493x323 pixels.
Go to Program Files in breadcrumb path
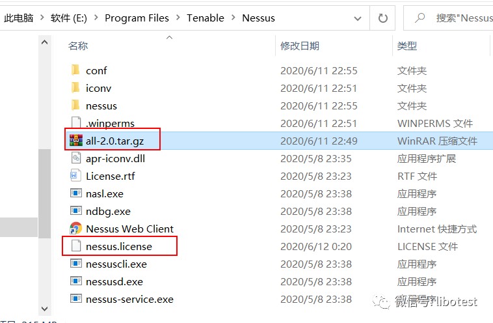pos(137,18)
